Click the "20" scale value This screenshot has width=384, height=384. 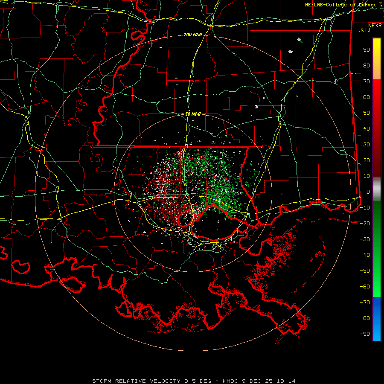point(367,160)
